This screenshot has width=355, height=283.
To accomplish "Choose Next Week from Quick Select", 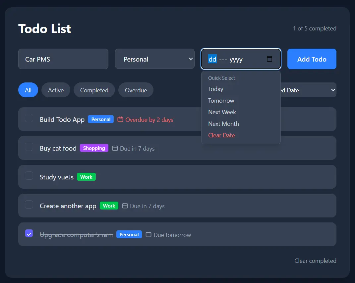I will coord(222,112).
